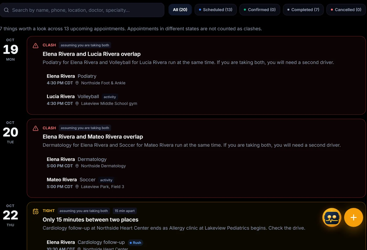Switch to Completed (7) filter
Image resolution: width=367 pixels, height=250 pixels.
tap(303, 10)
